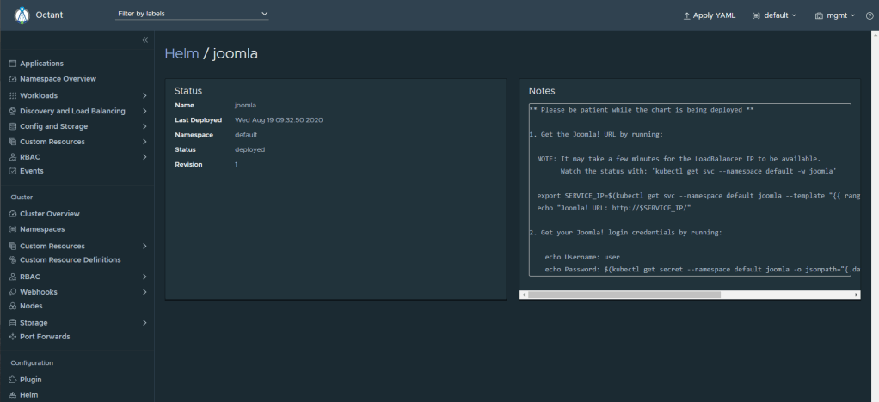879x402 pixels.
Task: Click the Nodes icon in sidebar
Action: tap(12, 306)
